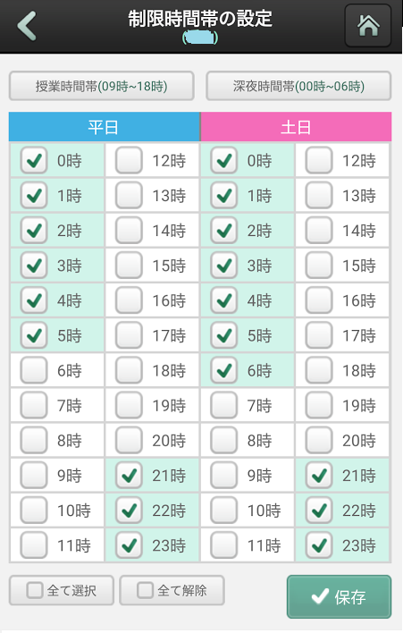Check weekend 7時 checkbox
The width and height of the screenshot is (403, 633).
pyautogui.click(x=224, y=405)
